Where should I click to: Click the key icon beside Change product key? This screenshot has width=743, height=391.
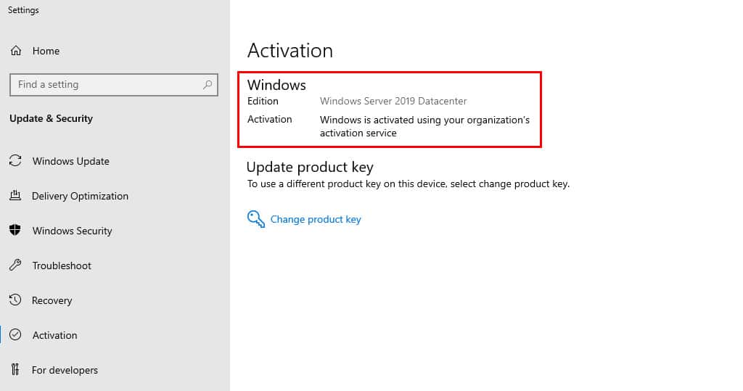[x=256, y=219]
